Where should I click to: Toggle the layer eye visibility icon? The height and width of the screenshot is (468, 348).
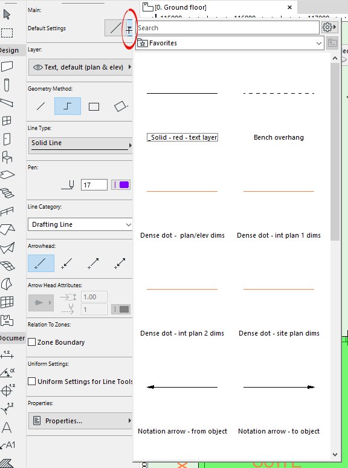(x=37, y=67)
